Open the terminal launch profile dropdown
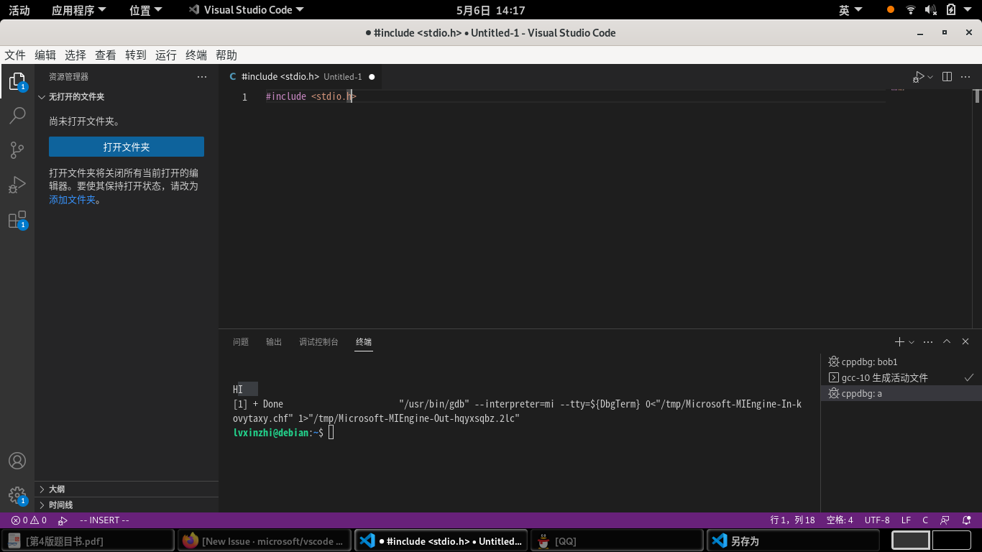 [x=910, y=341]
